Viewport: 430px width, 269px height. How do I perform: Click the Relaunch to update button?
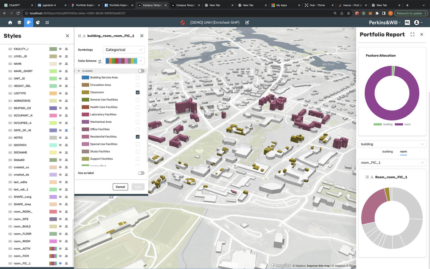click(409, 13)
